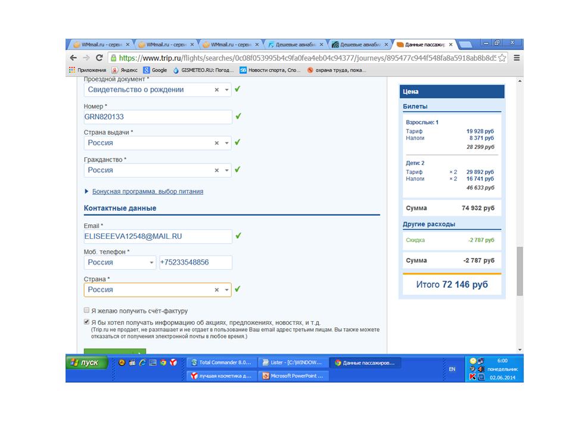Image resolution: width=572 pixels, height=429 pixels.
Task: Switch to Microsoft PowerPoint taskbar button
Action: click(x=293, y=376)
